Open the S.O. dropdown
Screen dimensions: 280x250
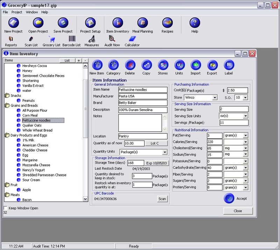point(245,97)
